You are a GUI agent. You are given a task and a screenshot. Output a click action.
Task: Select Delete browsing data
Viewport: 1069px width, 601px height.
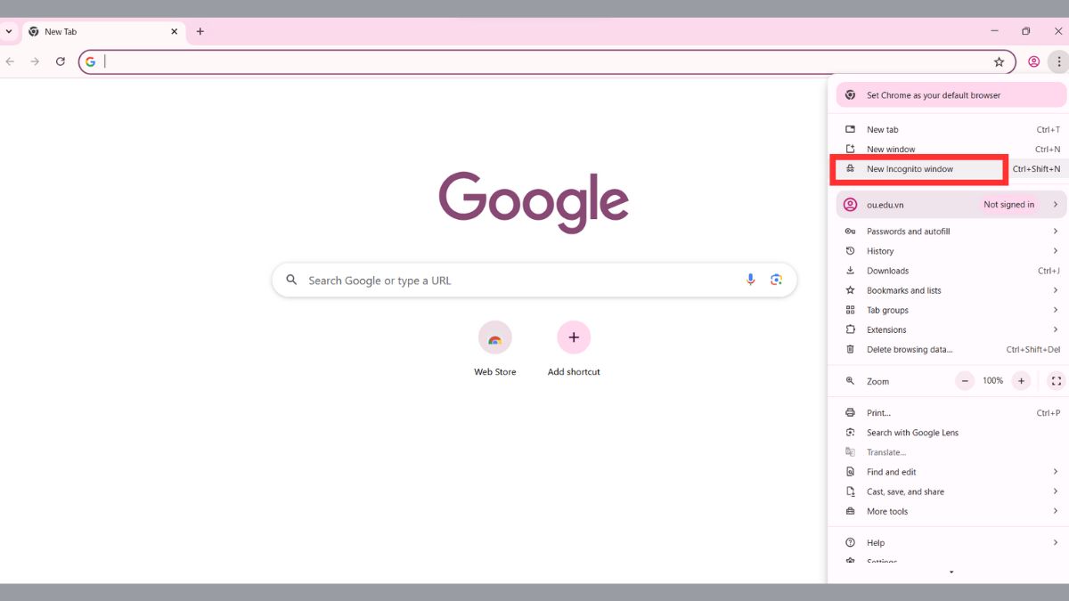pos(951,350)
